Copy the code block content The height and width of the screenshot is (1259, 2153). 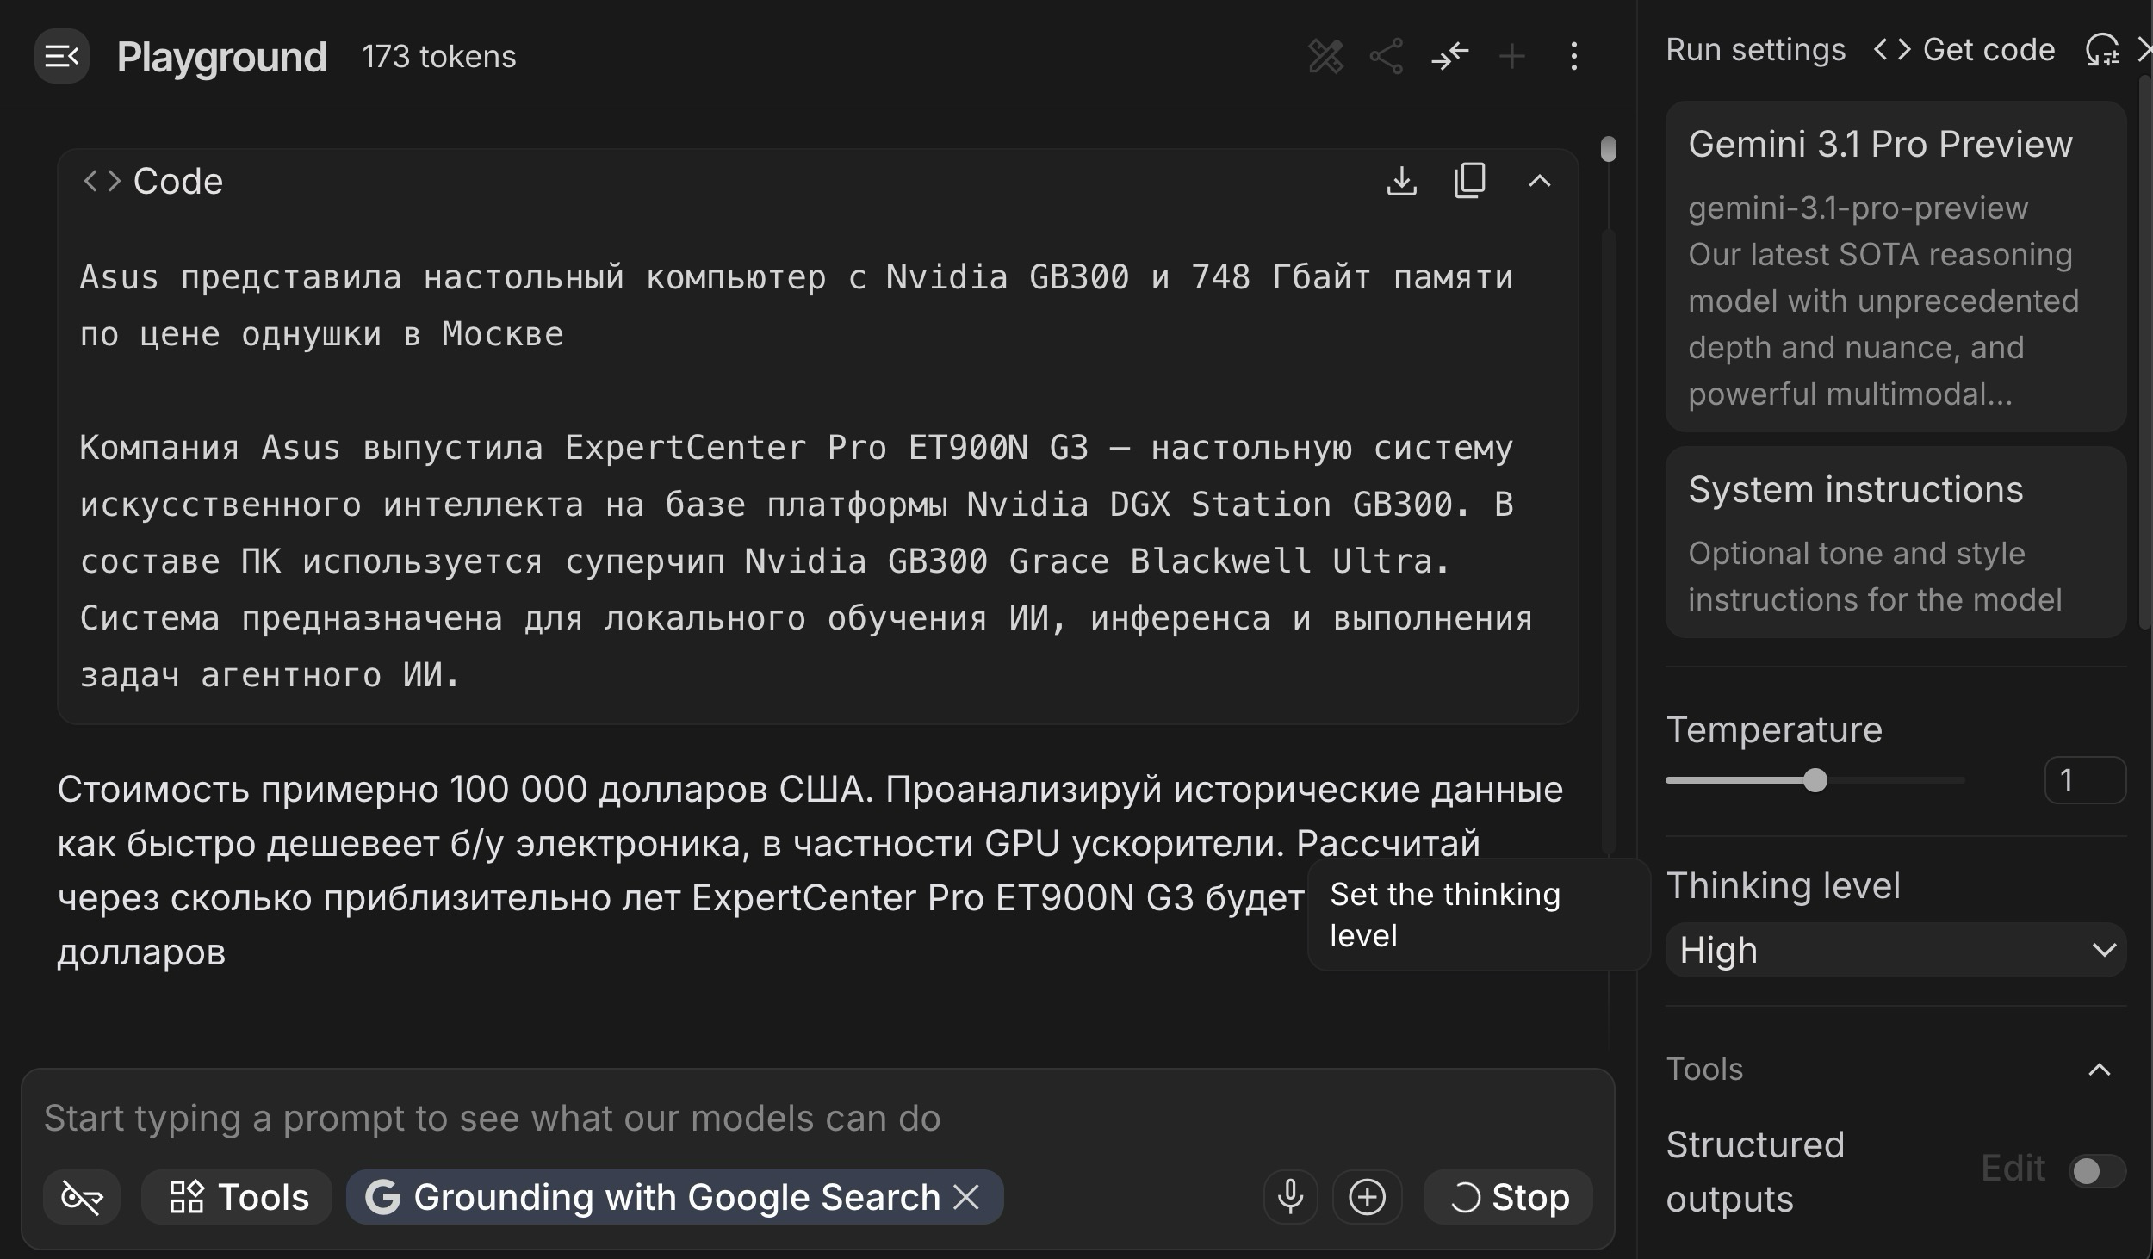[1470, 181]
